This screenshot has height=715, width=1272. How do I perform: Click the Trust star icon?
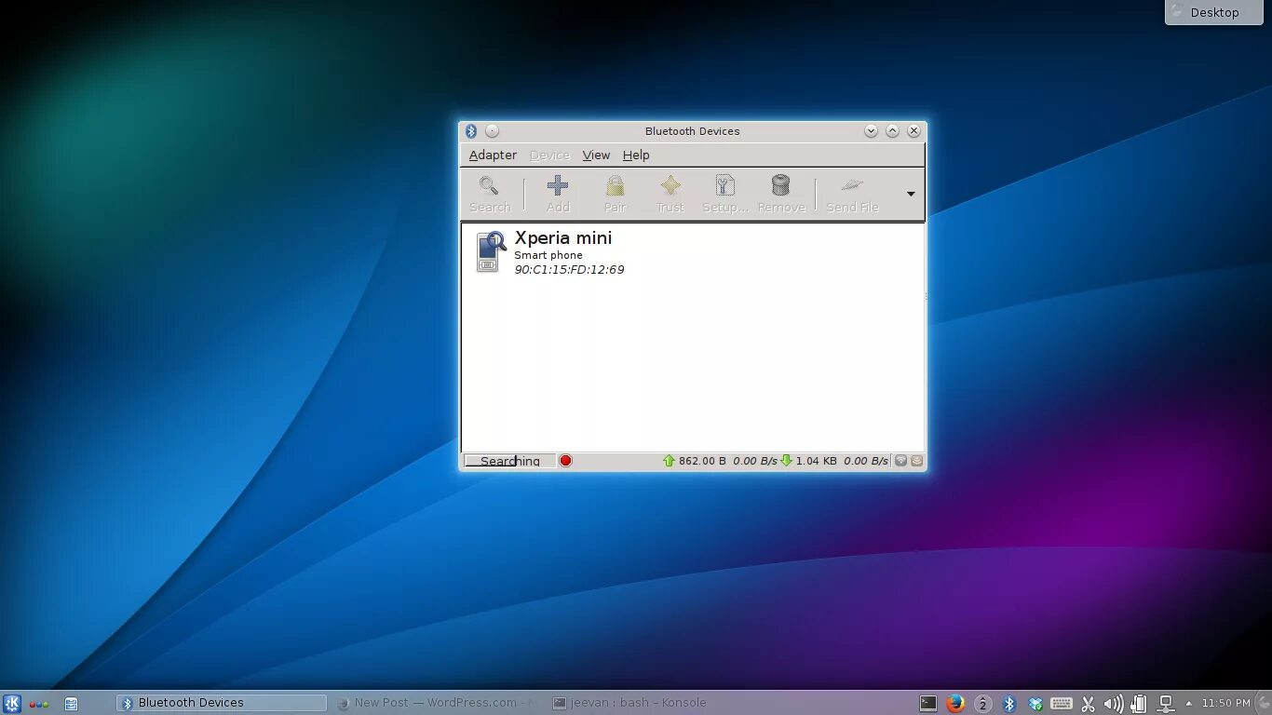[x=670, y=185]
